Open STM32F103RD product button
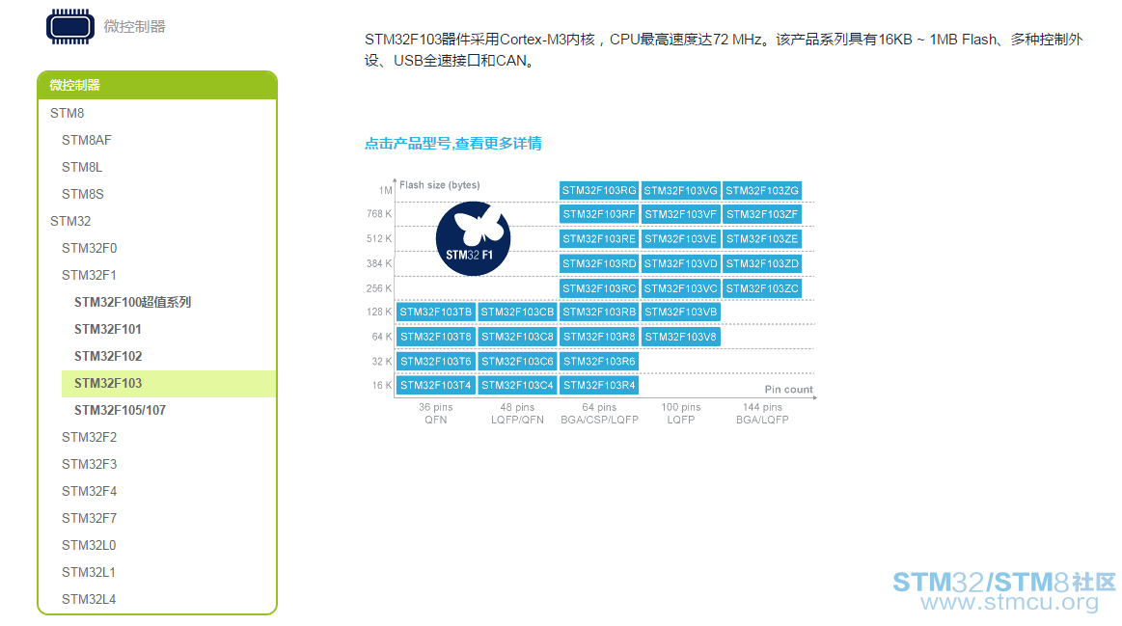The height and width of the screenshot is (626, 1122). click(x=599, y=263)
